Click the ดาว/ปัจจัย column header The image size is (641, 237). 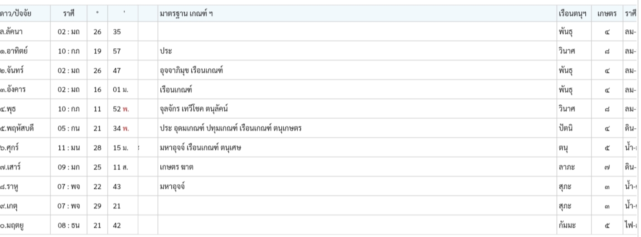[17, 14]
